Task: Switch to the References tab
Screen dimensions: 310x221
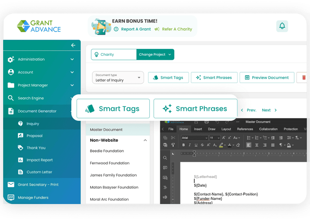Action: pos(245,129)
